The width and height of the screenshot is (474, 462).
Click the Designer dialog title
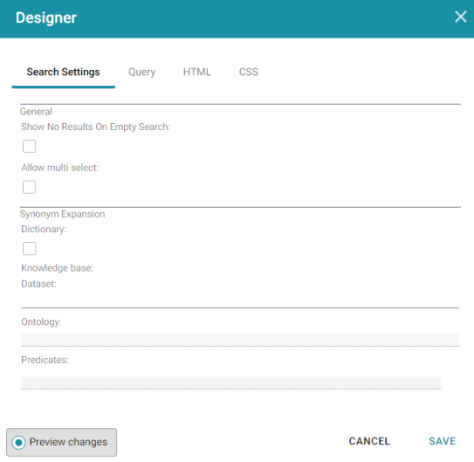pyautogui.click(x=46, y=17)
